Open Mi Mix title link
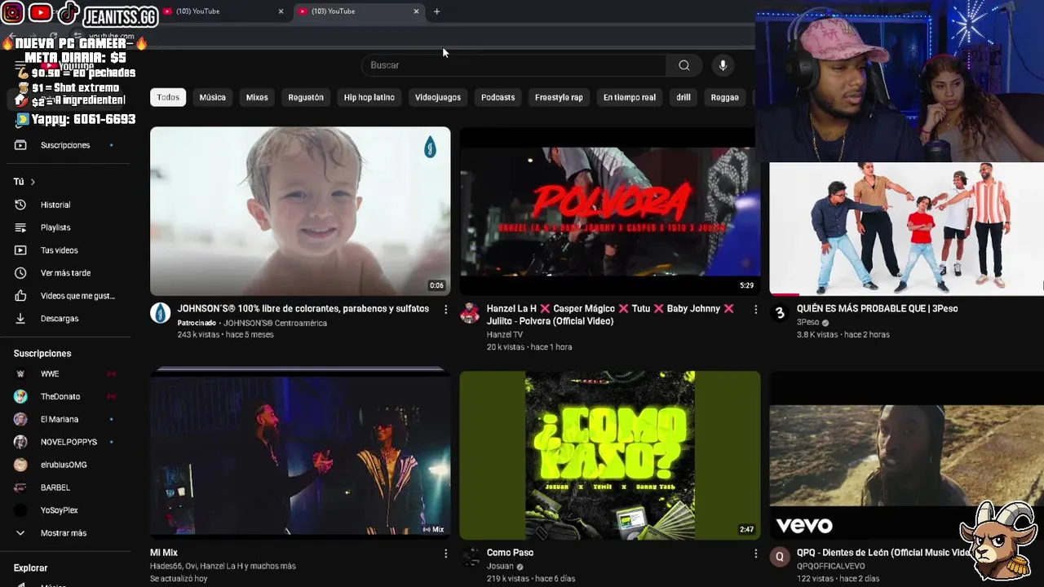 [x=164, y=553]
